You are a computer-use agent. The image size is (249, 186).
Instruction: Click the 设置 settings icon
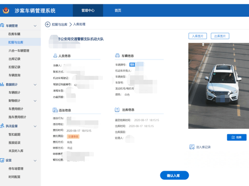[2, 160]
